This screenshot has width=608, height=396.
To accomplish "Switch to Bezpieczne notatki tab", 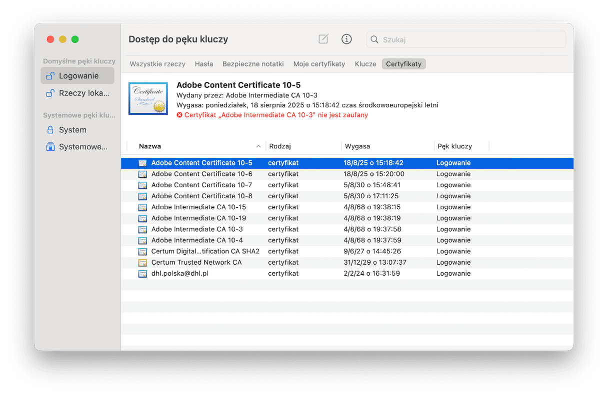I will (x=253, y=64).
